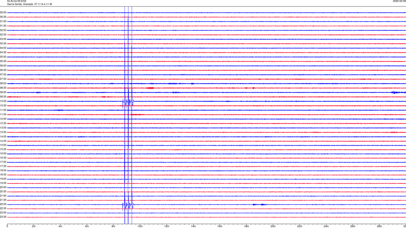Click the 11:00 time label
Image resolution: width=406 pixels, height=228 pixels.
(3, 110)
